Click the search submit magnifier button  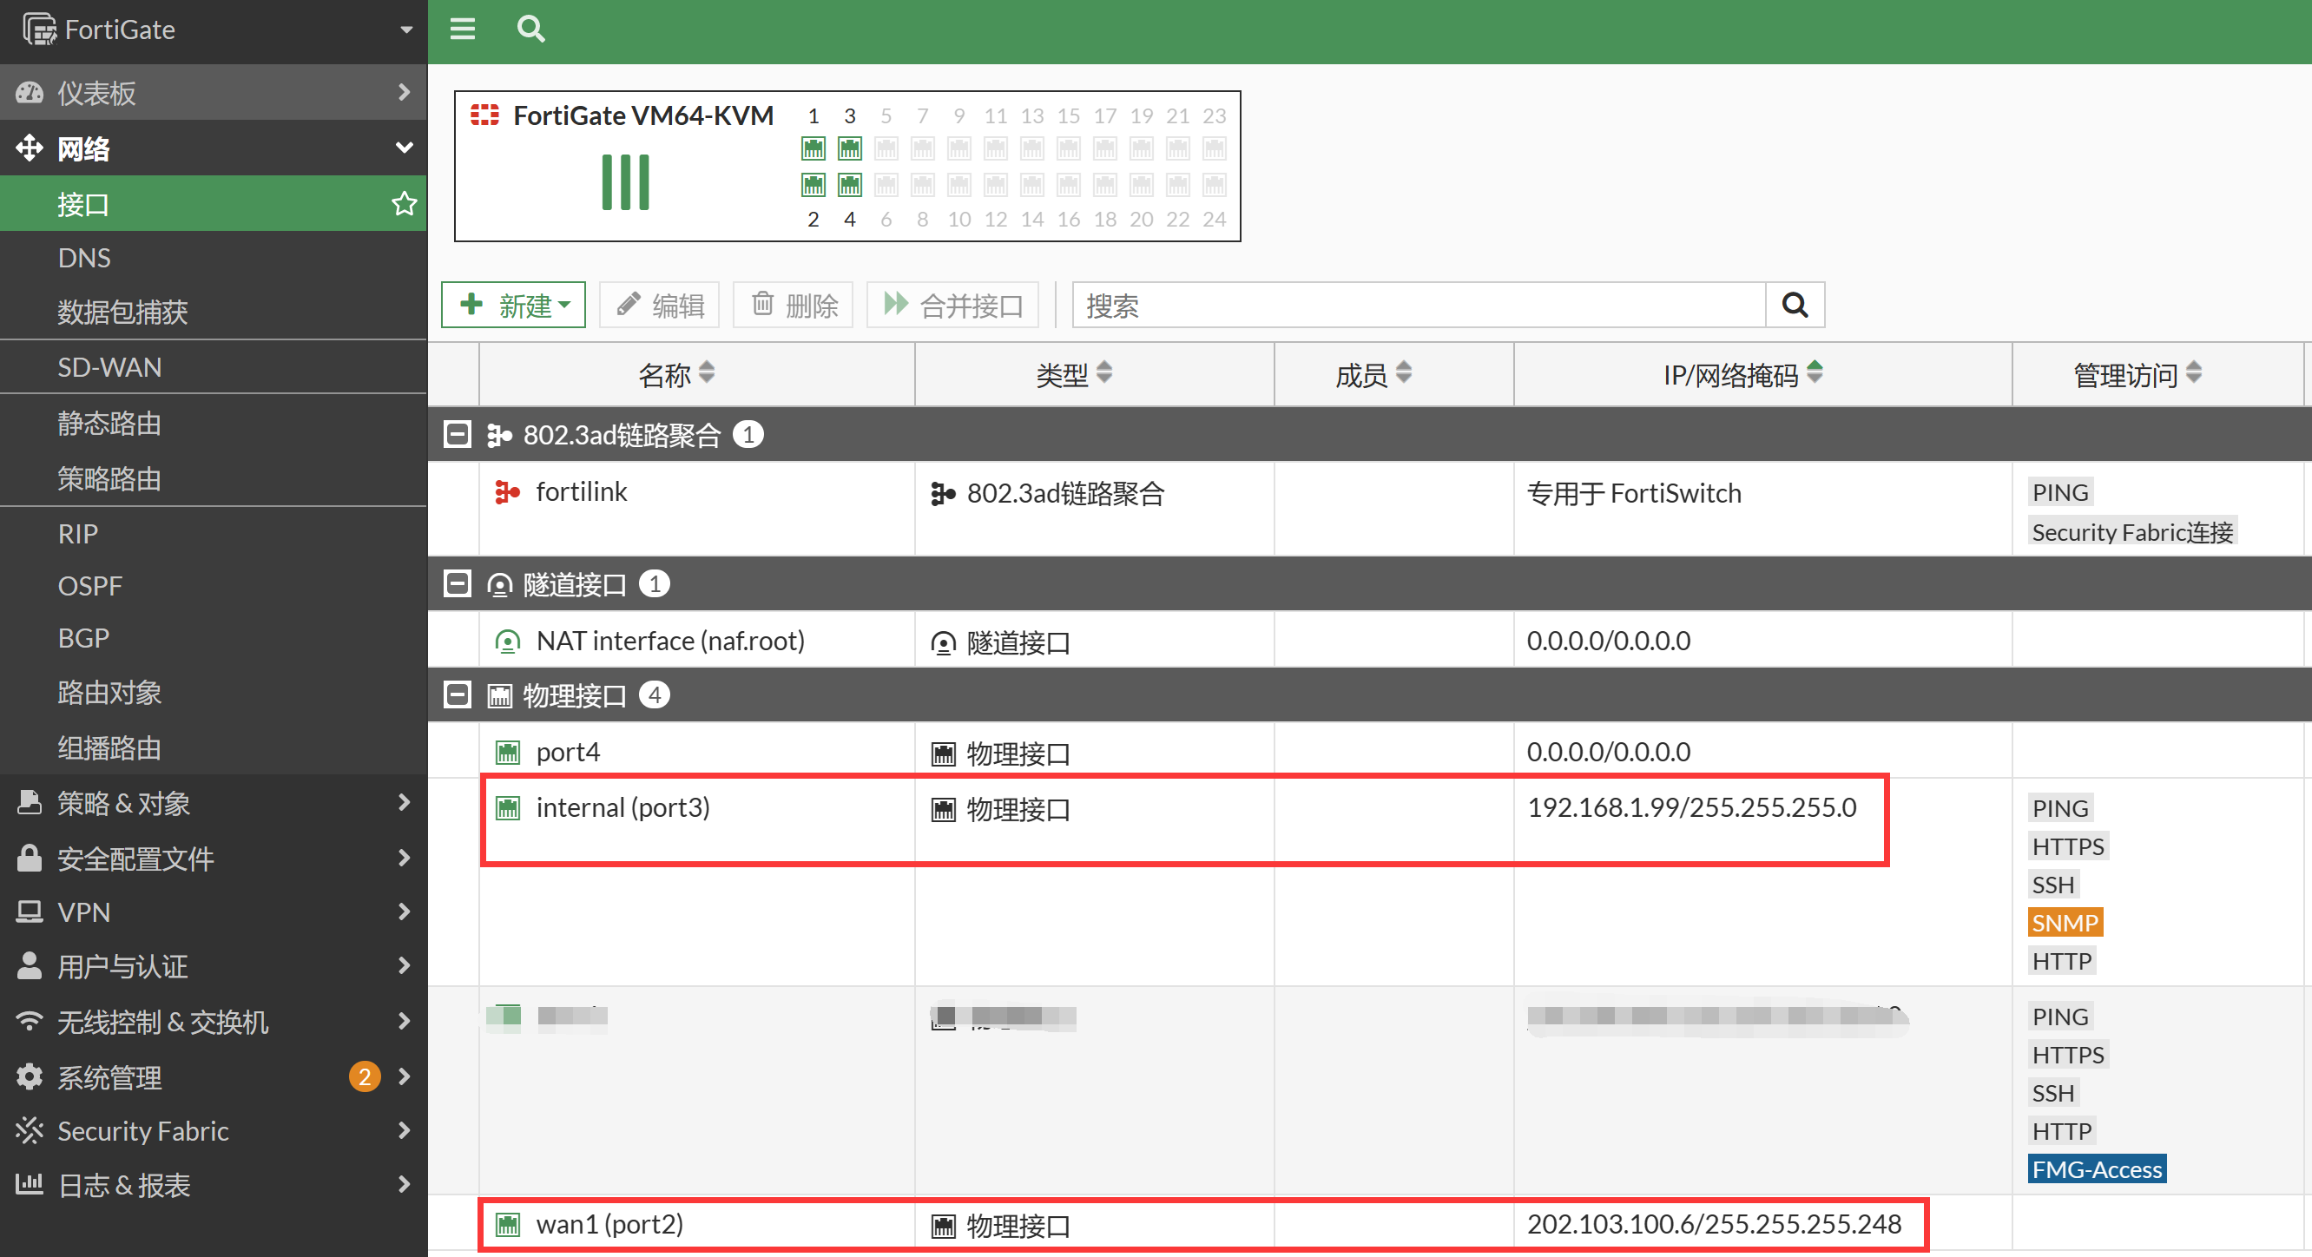pyautogui.click(x=1795, y=306)
